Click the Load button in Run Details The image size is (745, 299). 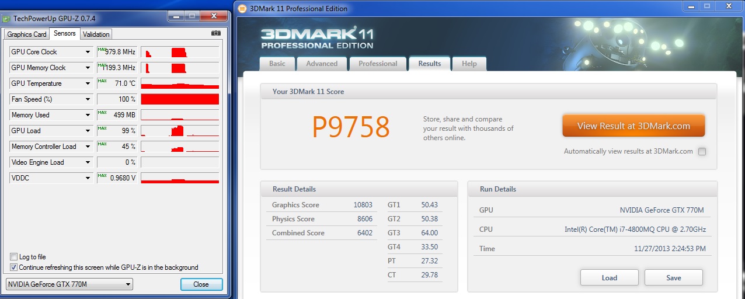tap(609, 277)
